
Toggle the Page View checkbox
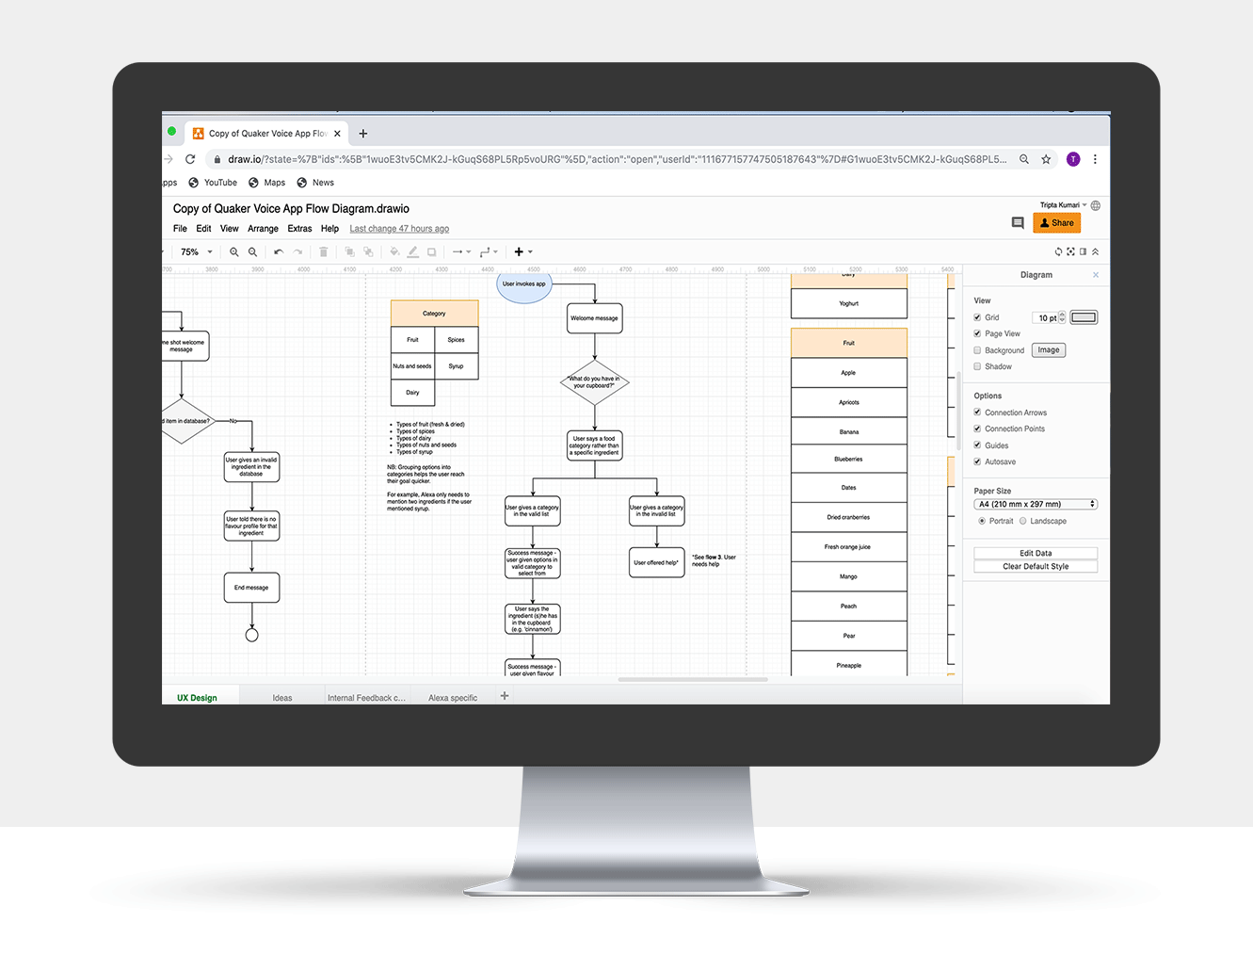coord(977,333)
